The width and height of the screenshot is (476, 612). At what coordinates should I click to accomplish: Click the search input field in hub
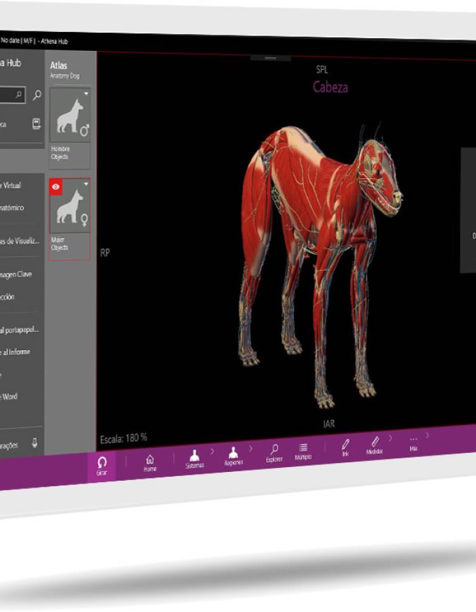[x=12, y=95]
